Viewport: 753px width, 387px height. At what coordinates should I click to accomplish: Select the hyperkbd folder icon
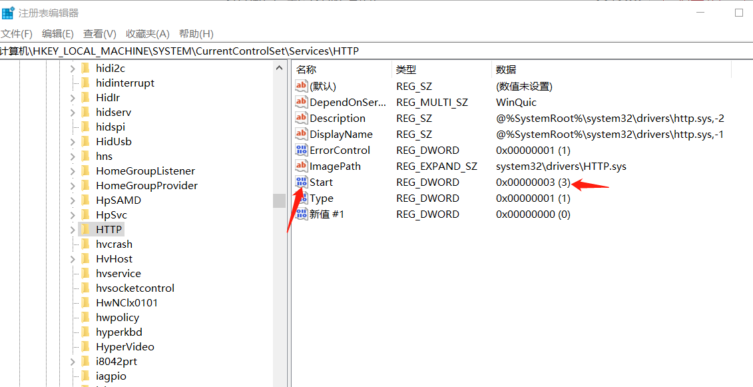(85, 332)
